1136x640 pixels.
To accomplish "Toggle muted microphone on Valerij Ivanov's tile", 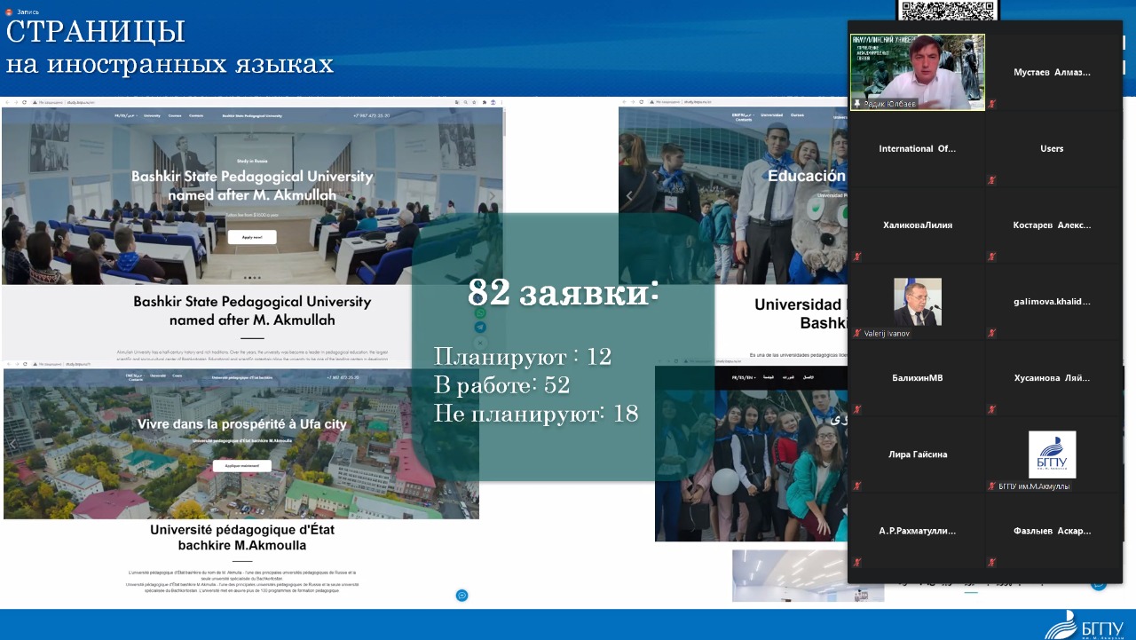I will click(x=857, y=333).
